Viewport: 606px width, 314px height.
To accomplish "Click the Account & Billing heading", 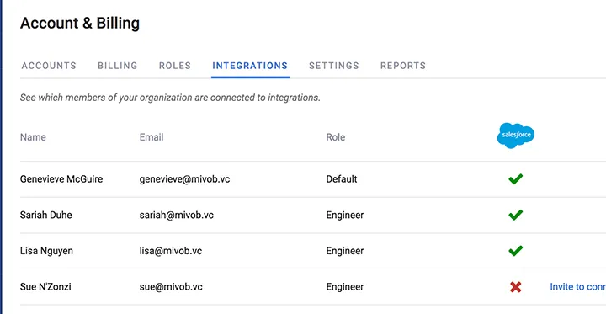I will (x=80, y=24).
